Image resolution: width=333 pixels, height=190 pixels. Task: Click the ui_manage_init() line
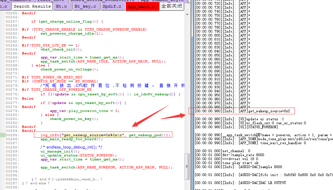(60, 151)
